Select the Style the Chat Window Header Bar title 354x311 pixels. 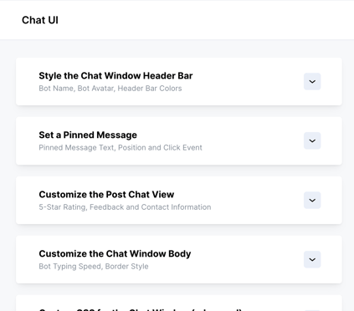(115, 76)
